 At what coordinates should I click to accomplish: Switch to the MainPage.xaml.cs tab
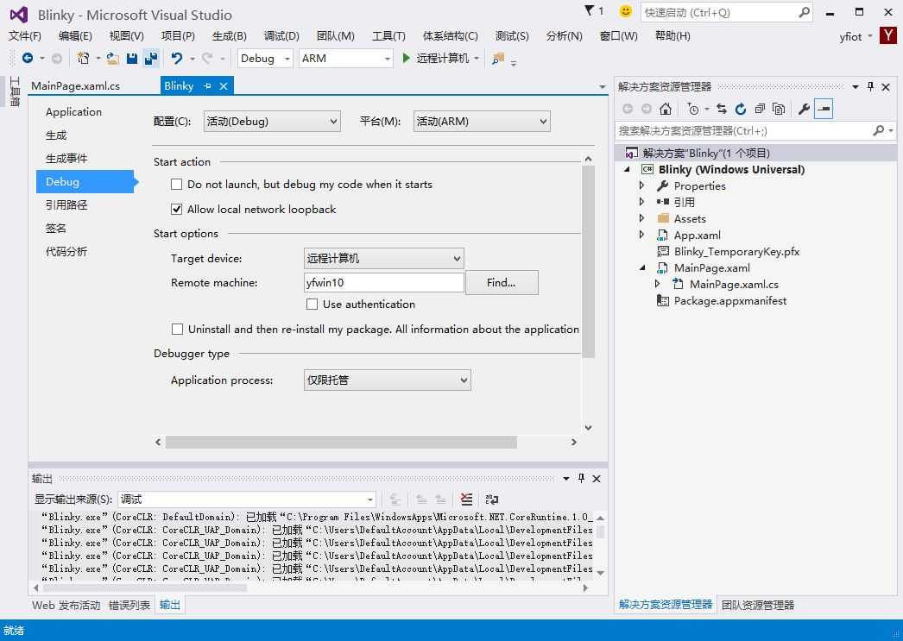point(75,86)
